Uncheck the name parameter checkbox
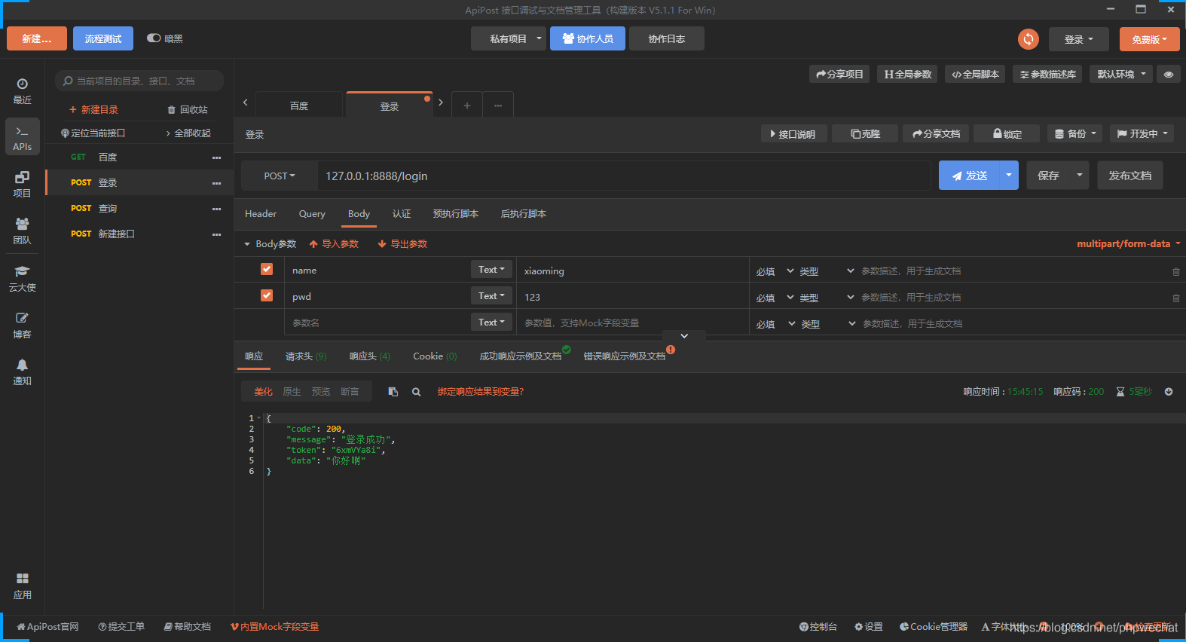Image resolution: width=1186 pixels, height=642 pixels. (x=267, y=269)
